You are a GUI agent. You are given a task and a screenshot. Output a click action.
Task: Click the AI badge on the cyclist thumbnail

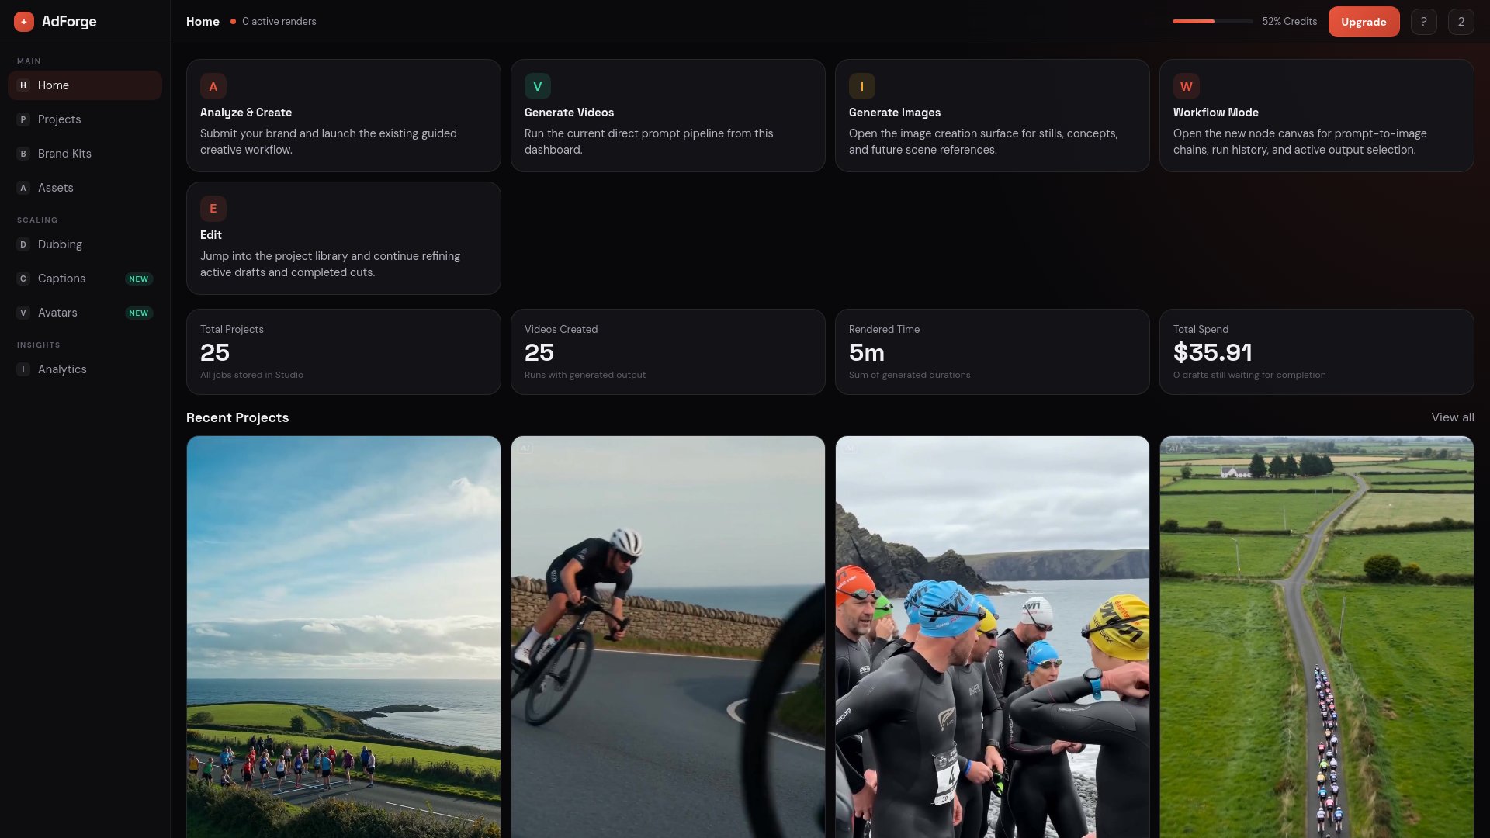525,448
